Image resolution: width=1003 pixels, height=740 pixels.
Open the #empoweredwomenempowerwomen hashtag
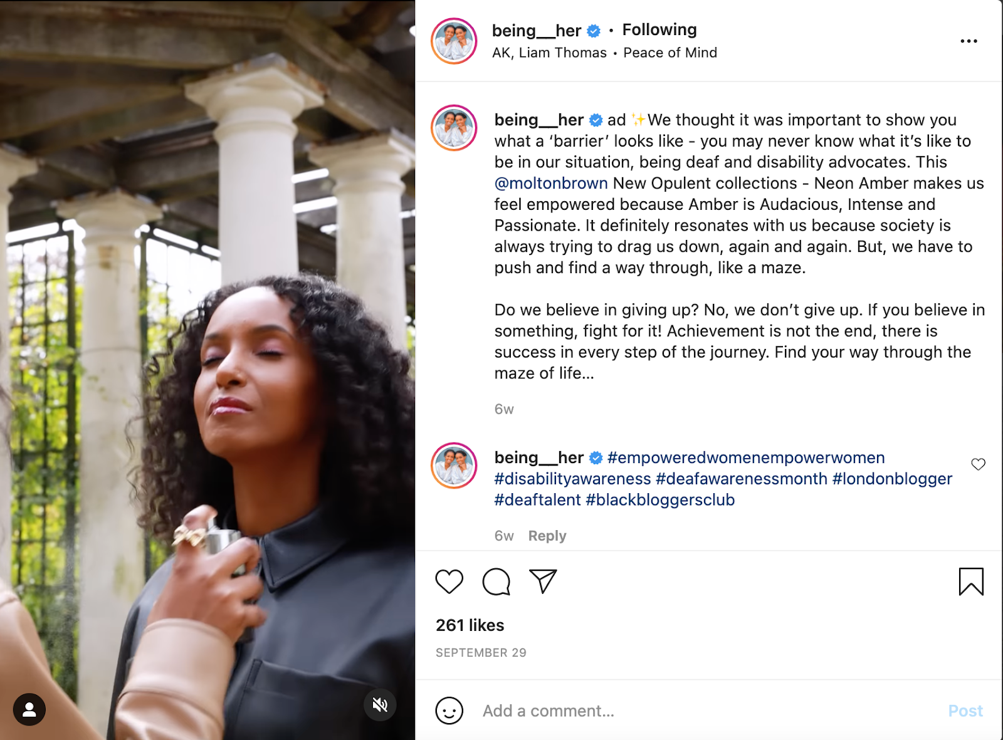(x=746, y=457)
